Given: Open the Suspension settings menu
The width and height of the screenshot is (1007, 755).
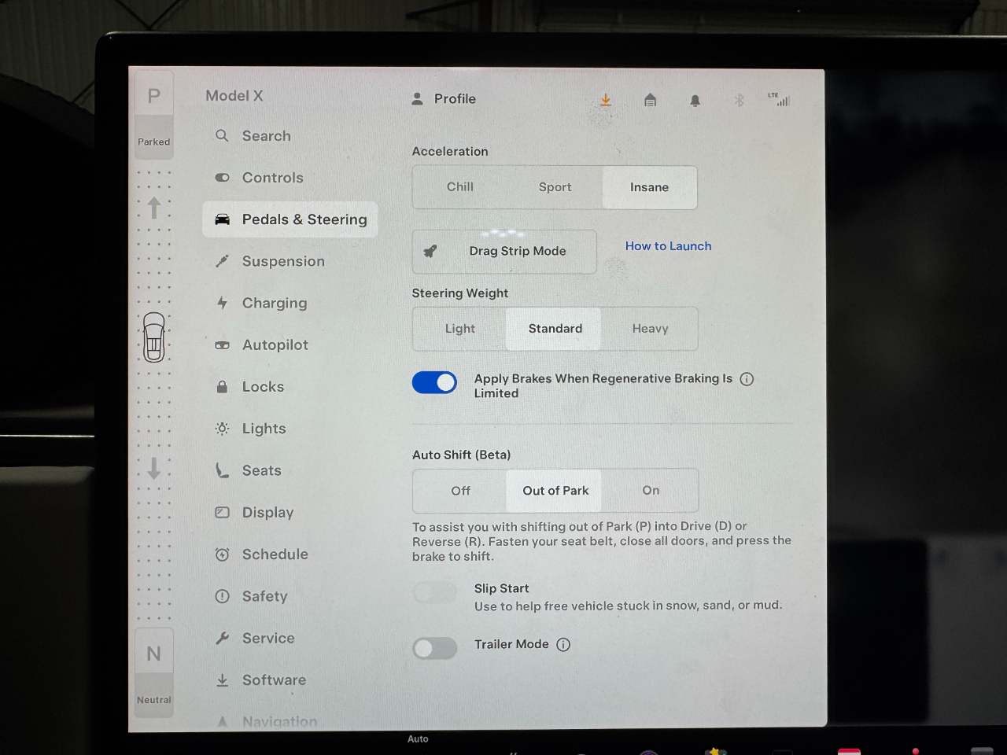Looking at the screenshot, I should tap(282, 261).
